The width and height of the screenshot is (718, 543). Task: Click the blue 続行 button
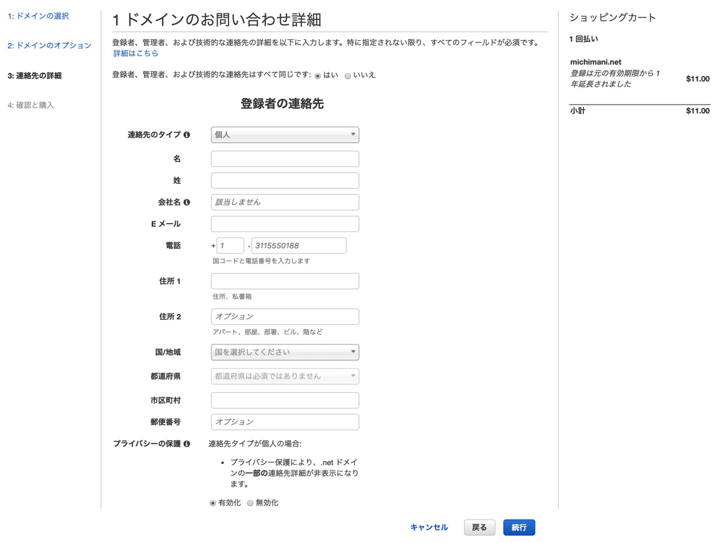tap(518, 527)
